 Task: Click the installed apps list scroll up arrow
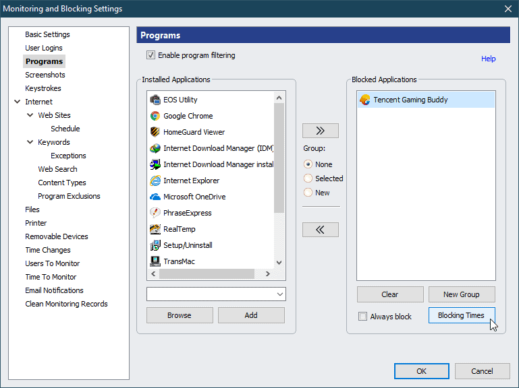click(x=279, y=98)
